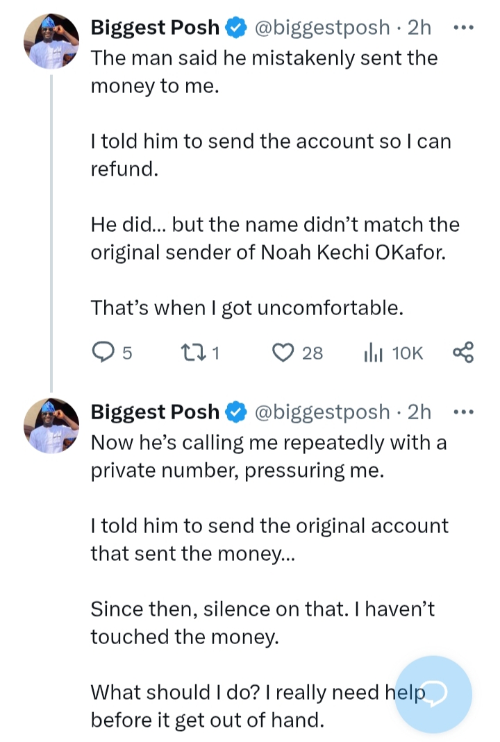500x742 pixels.
Task: Open first tweet via its 2h timestamp
Action: 419,28
